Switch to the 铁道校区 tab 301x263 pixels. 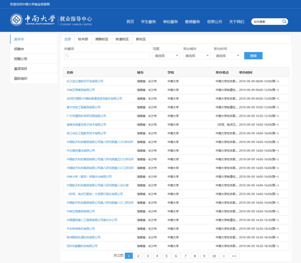pos(122,39)
